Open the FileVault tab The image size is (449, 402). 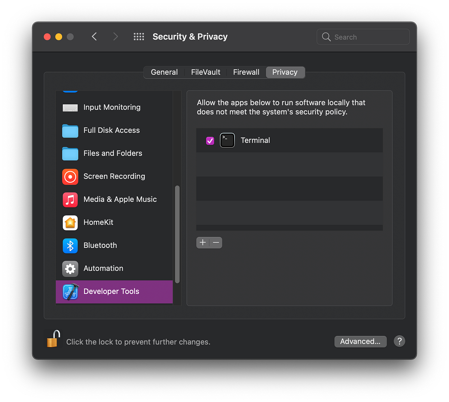click(x=205, y=72)
